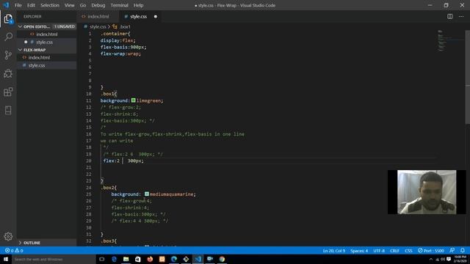Viewport: 470px width, 264px height.
Task: Select index.html under Open Editors
Action: (46, 34)
